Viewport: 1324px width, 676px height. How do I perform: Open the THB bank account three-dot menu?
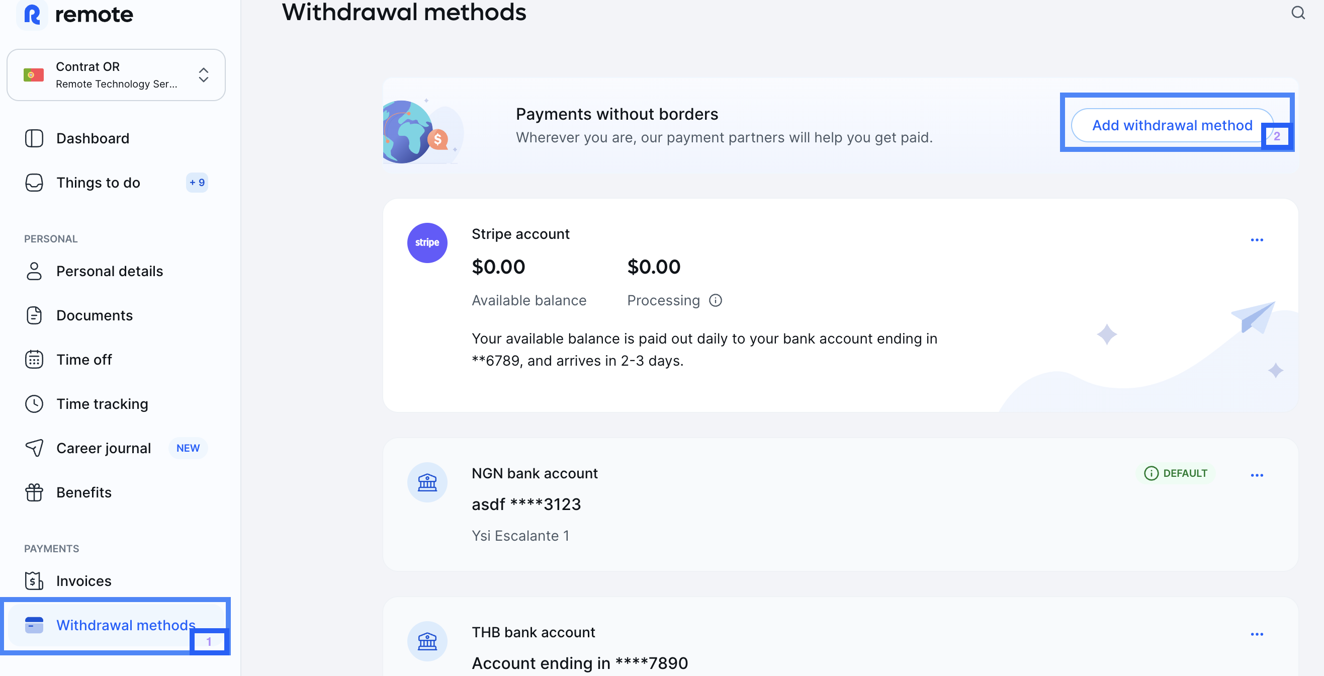(1256, 634)
